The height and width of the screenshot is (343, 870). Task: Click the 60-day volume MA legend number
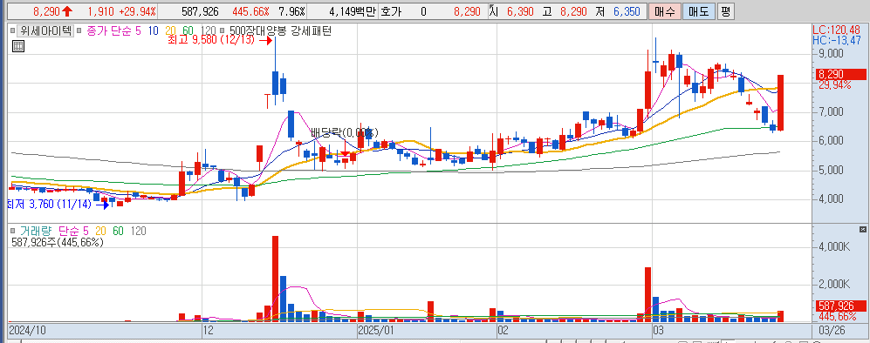coord(118,232)
